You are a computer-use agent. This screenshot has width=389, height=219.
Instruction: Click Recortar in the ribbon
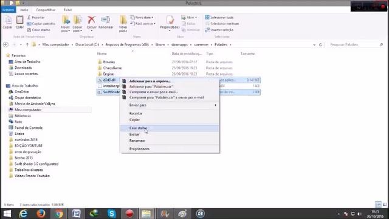tap(36, 18)
